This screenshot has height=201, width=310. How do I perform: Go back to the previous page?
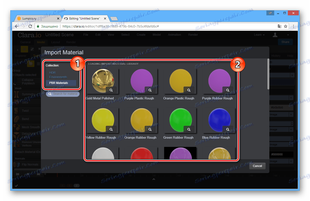point(17,26)
